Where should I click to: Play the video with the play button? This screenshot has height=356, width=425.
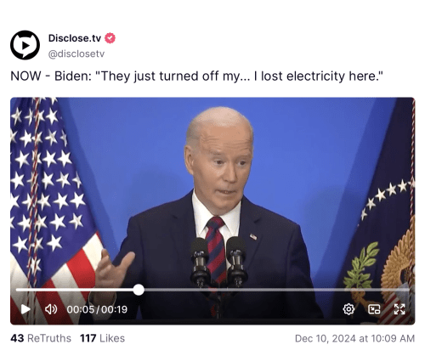tap(25, 309)
